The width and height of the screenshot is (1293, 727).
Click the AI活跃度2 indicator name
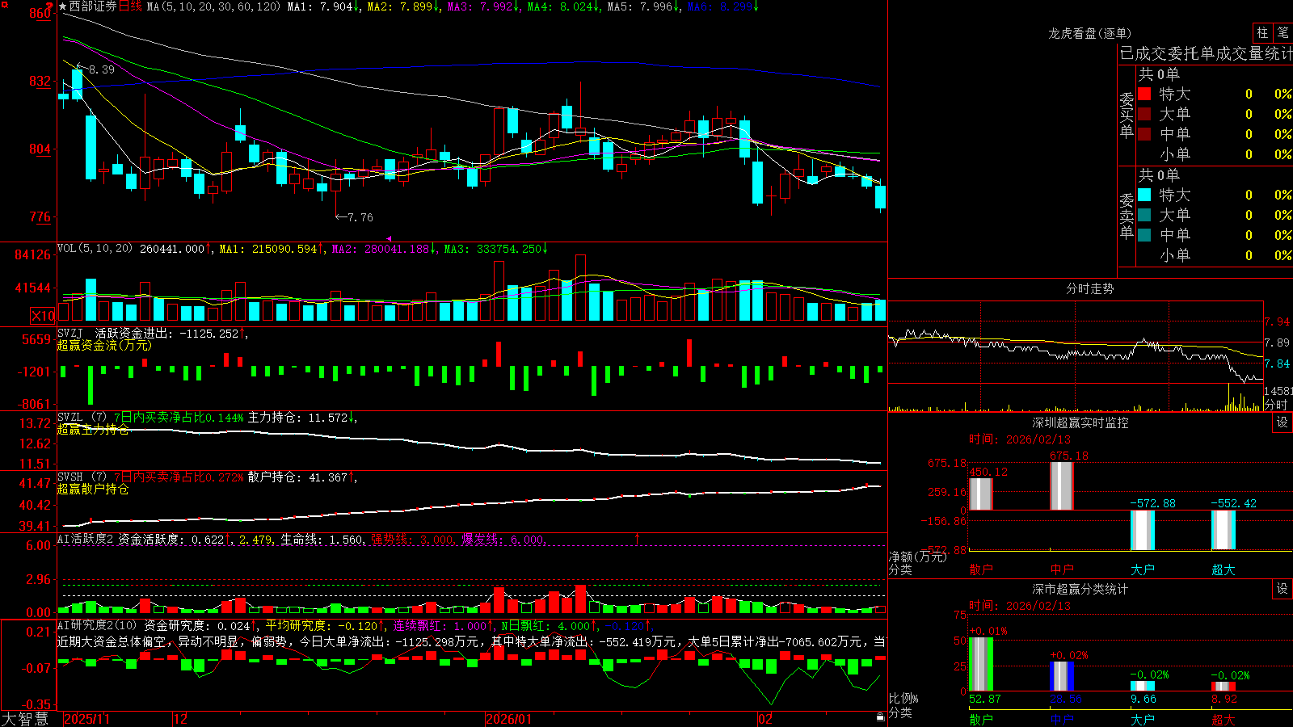point(86,539)
